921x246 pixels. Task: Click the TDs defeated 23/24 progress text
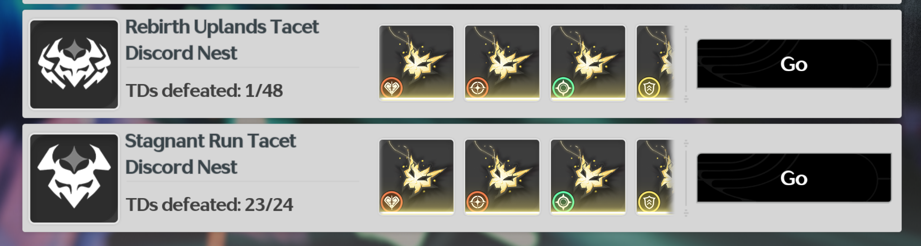pyautogui.click(x=209, y=205)
